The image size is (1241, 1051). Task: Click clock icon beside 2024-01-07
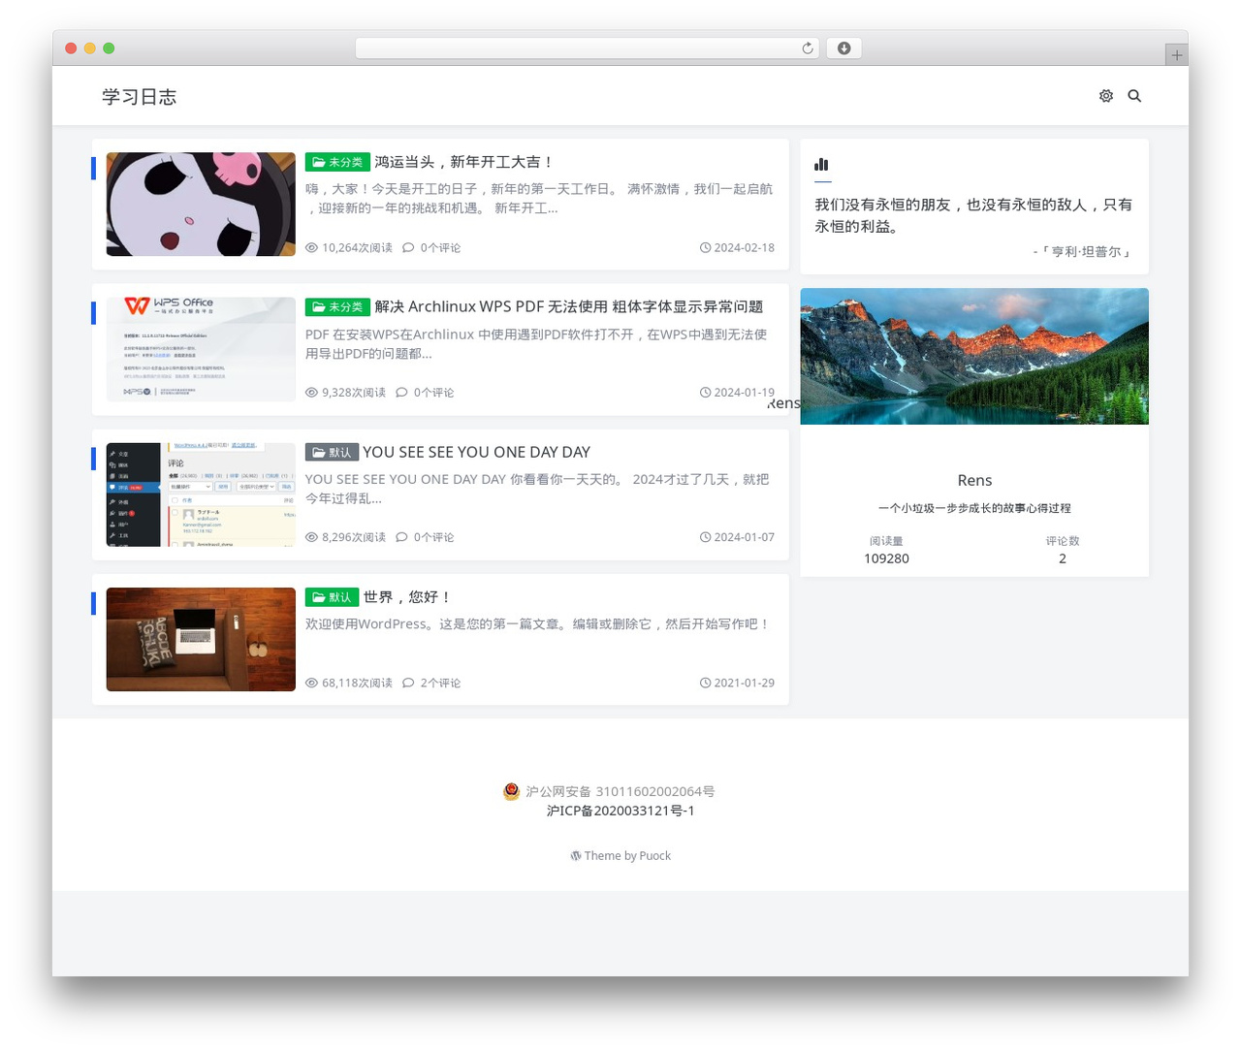pos(705,537)
